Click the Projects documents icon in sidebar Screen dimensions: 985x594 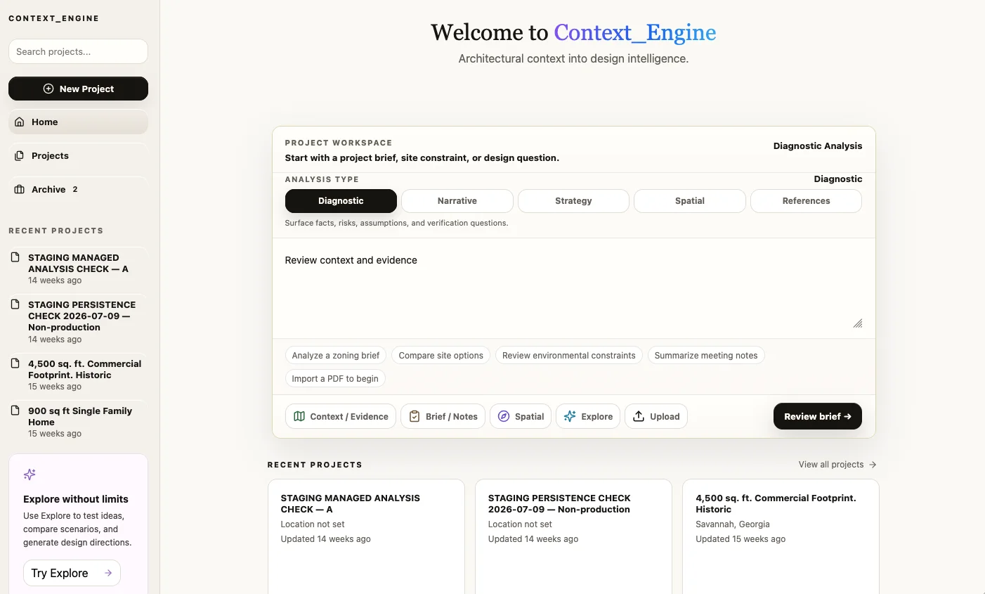tap(20, 155)
